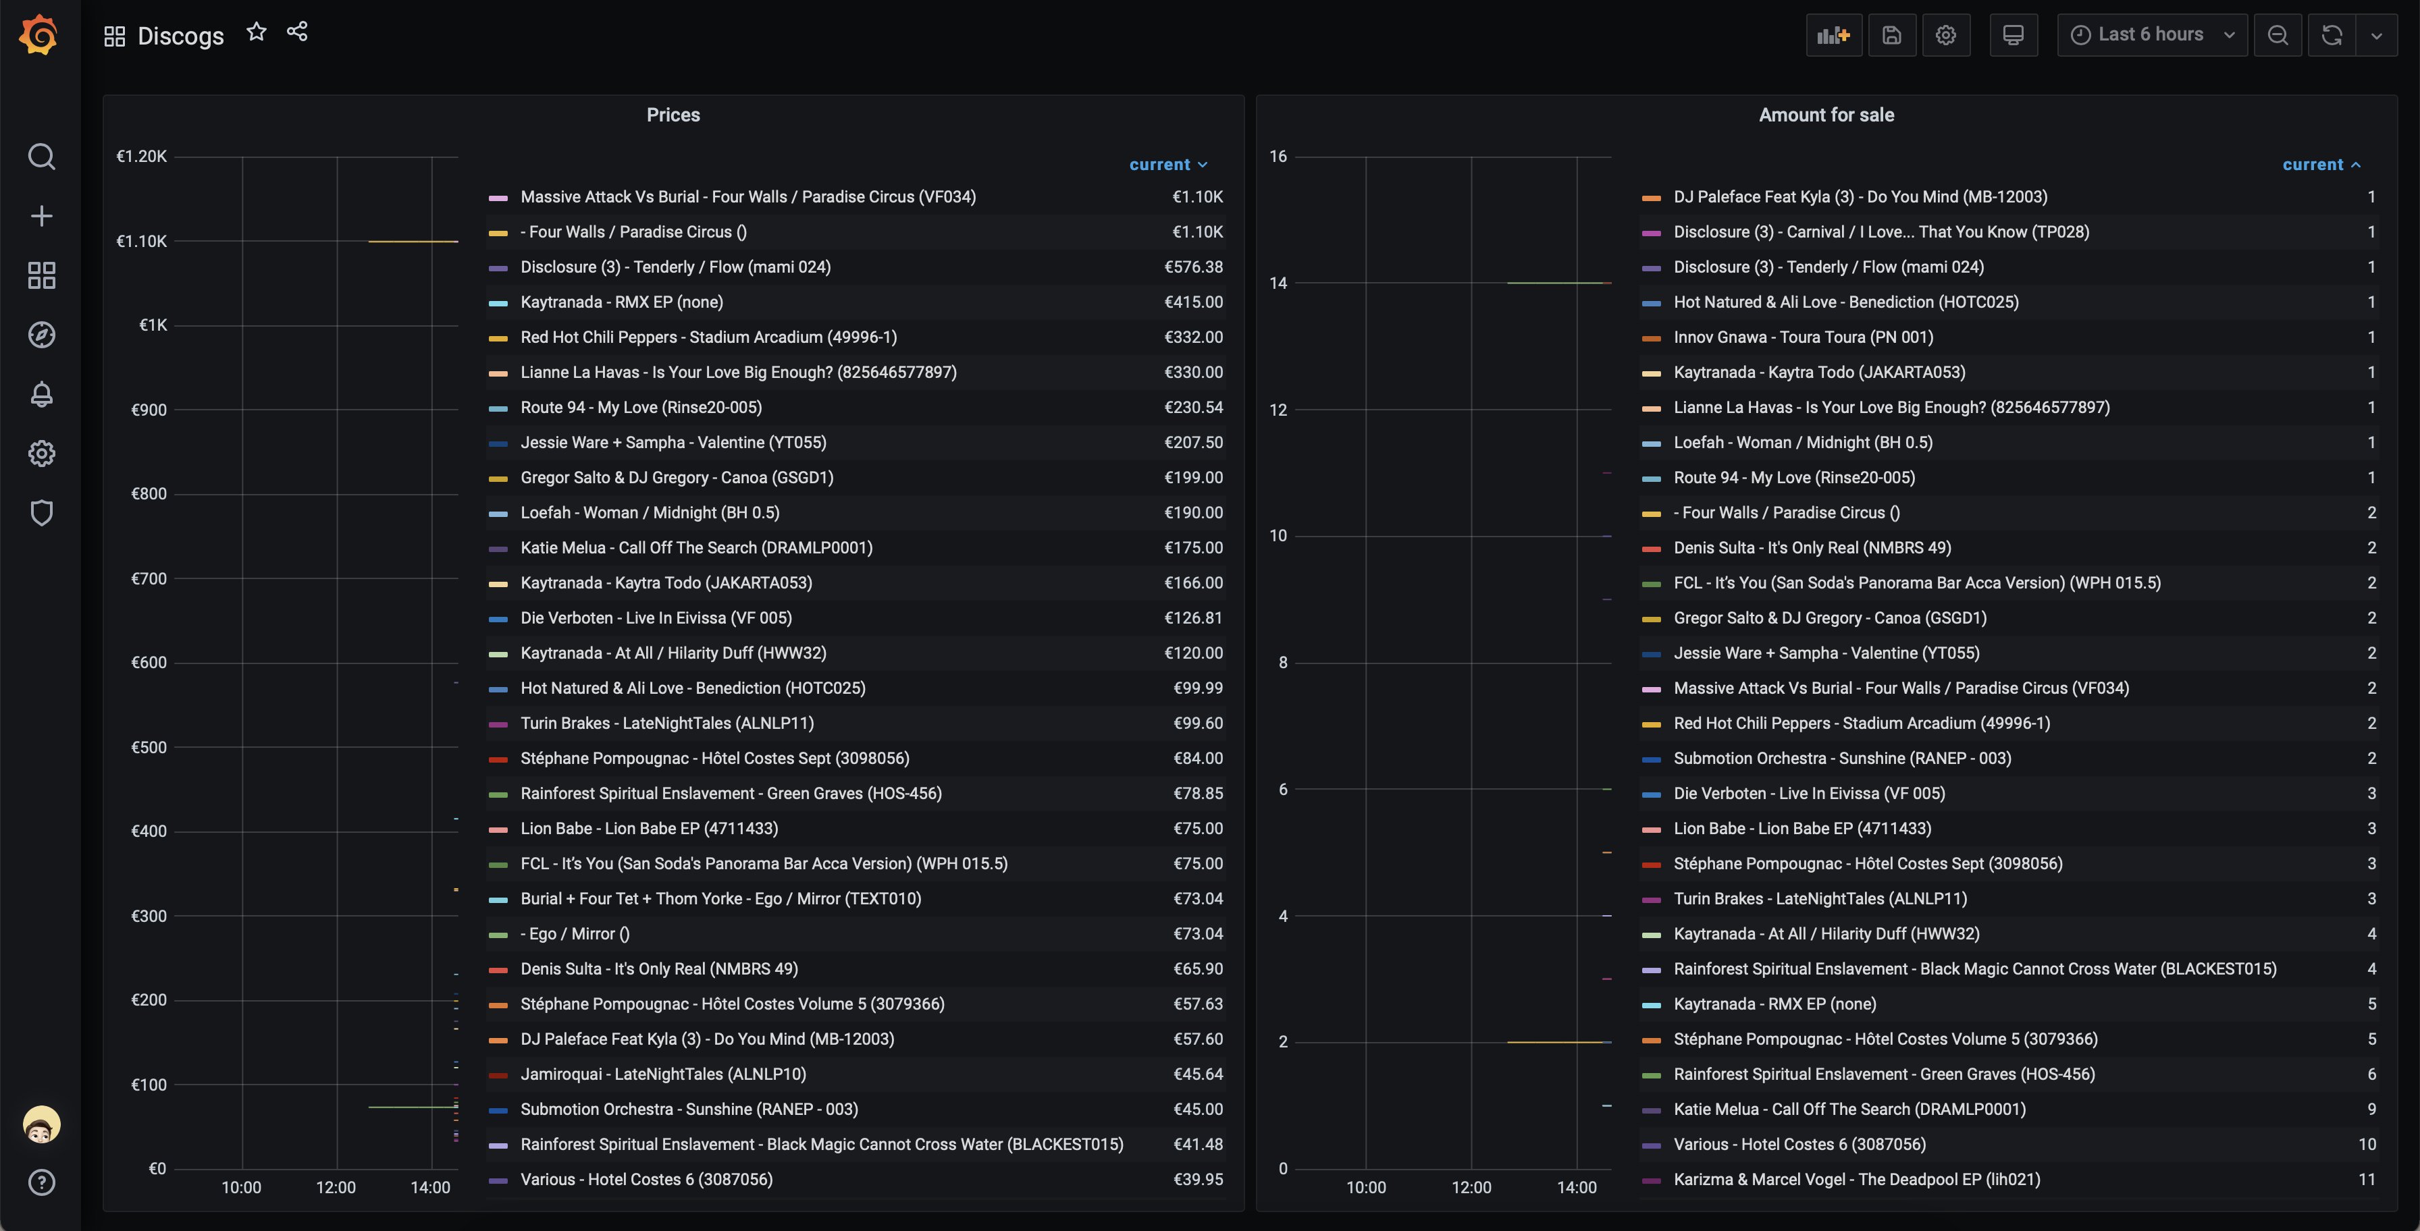The width and height of the screenshot is (2420, 1231).
Task: Toggle Kaytranada - RMX EP series in Prices
Action: 622,302
